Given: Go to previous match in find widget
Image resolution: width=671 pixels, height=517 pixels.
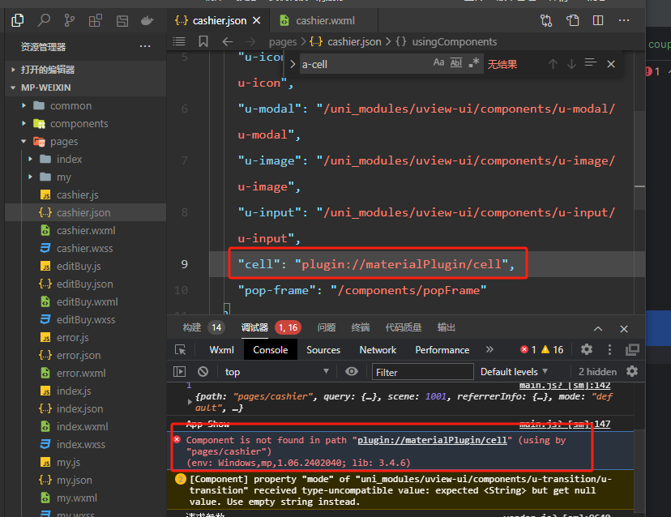Looking at the screenshot, I should pyautogui.click(x=553, y=64).
